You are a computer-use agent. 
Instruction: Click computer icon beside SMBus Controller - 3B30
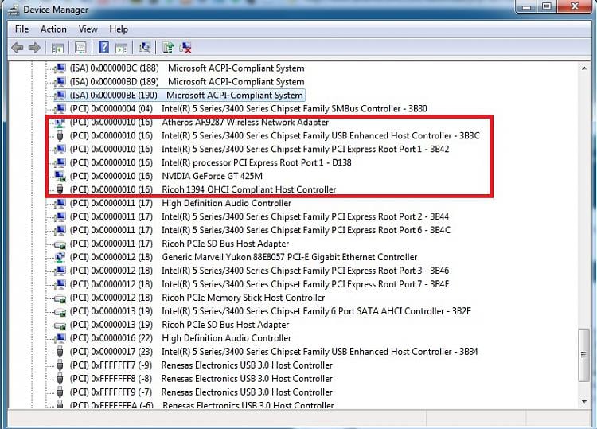pos(60,109)
